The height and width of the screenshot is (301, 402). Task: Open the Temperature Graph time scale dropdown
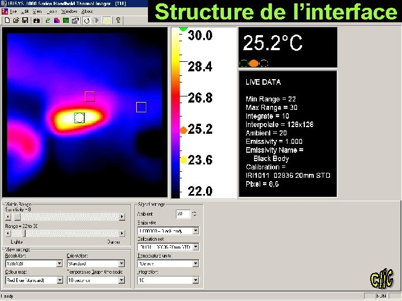click(x=96, y=280)
